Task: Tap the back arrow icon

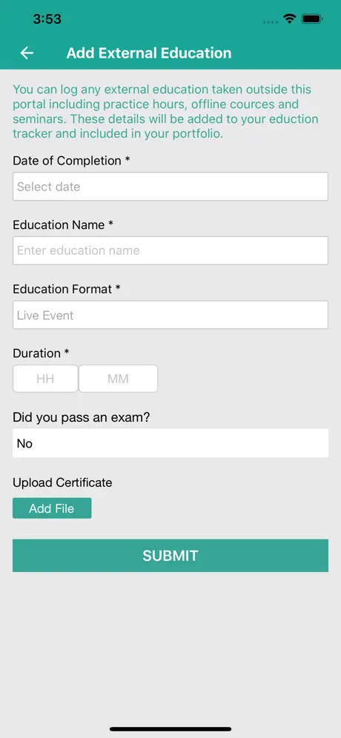Action: tap(27, 53)
